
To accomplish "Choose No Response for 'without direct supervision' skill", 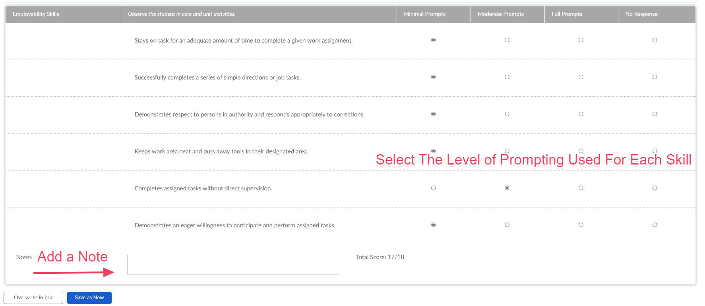I will pyautogui.click(x=655, y=188).
